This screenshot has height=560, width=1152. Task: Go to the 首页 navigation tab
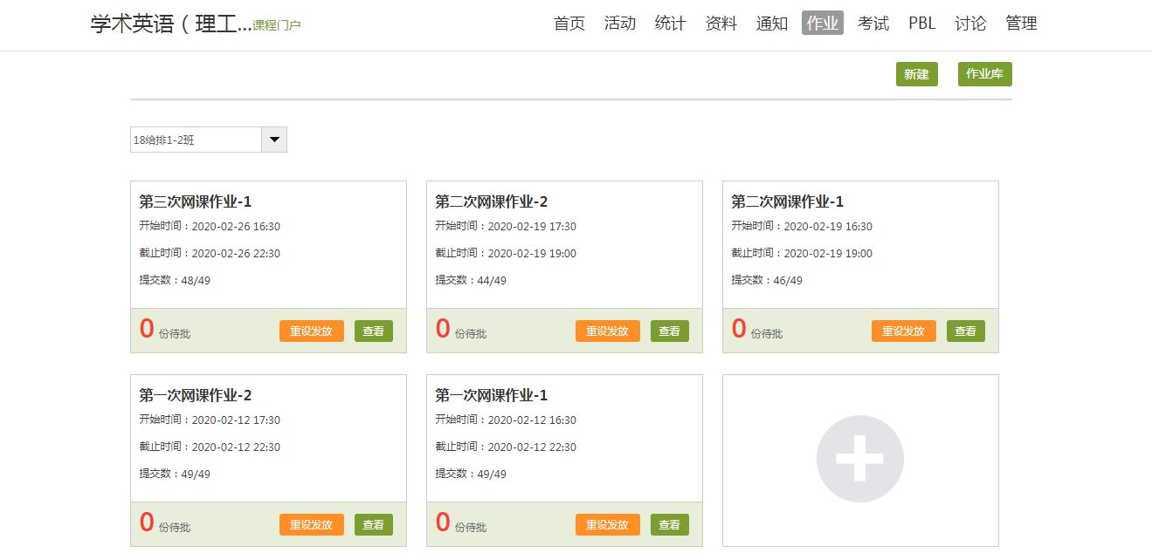coord(569,24)
